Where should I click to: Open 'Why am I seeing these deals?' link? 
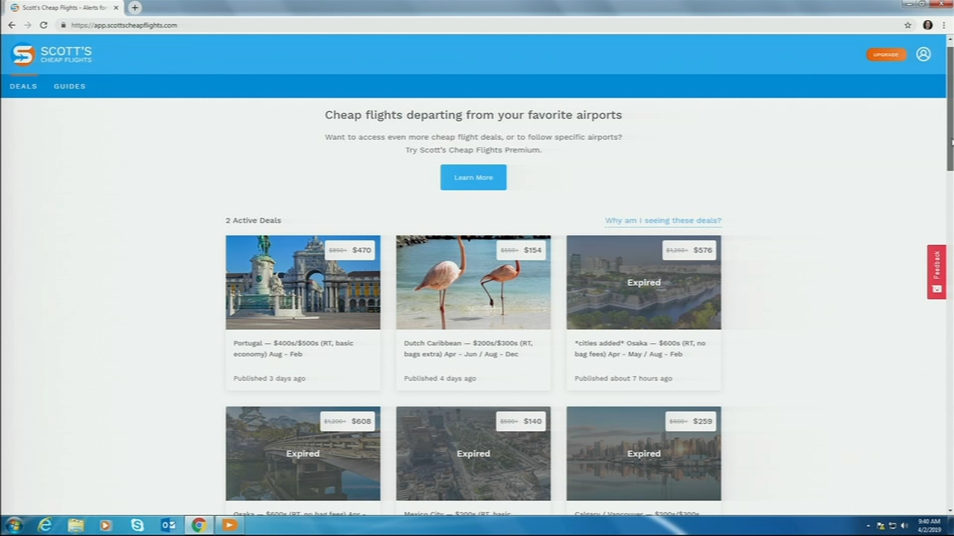[x=663, y=220]
